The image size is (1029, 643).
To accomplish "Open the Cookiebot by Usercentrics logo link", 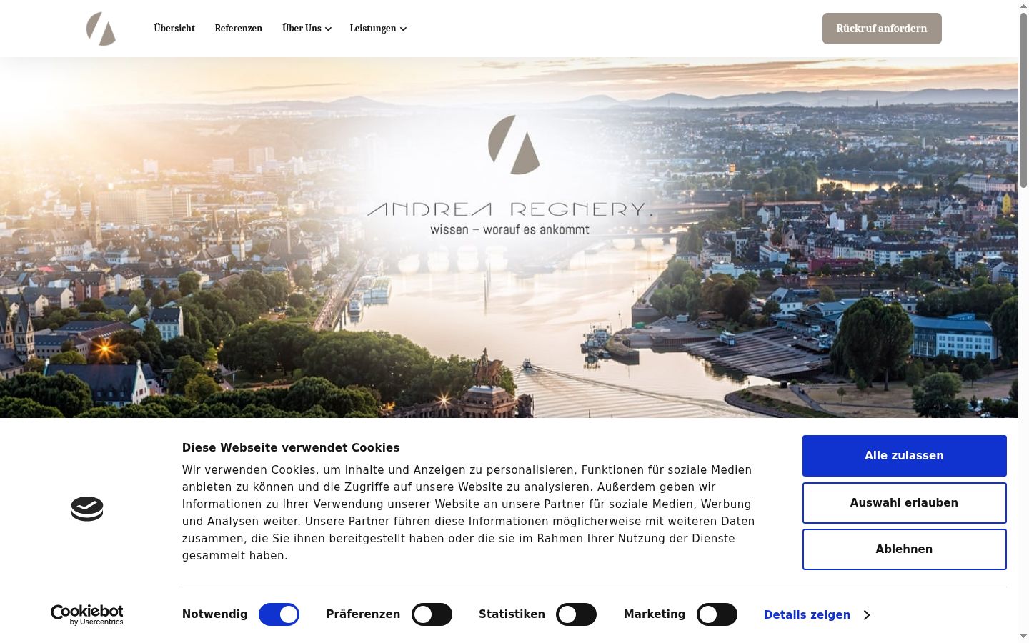I will (x=87, y=615).
